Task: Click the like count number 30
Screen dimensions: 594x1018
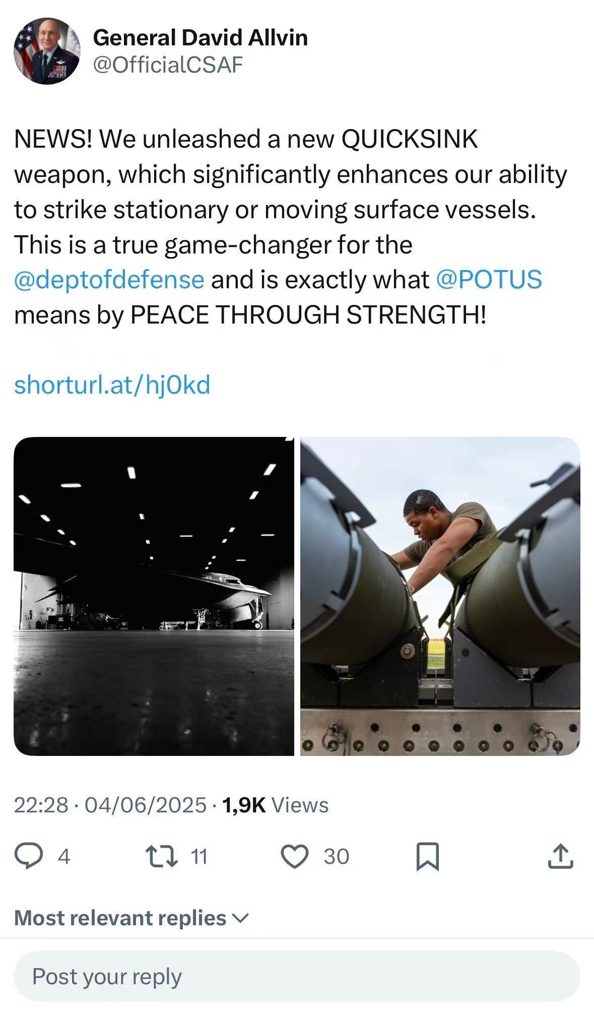Action: point(336,856)
